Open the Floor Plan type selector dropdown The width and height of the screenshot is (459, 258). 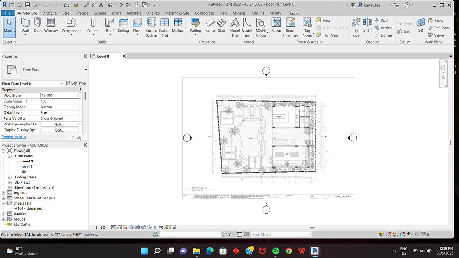(86, 70)
